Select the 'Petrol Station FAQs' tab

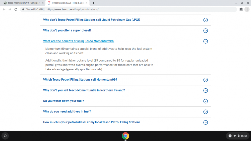[x=68, y=3]
